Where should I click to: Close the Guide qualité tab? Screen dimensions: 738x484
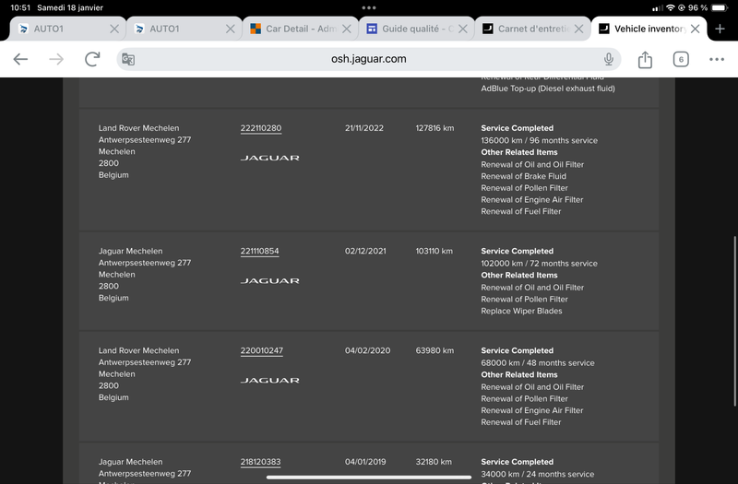[463, 29]
